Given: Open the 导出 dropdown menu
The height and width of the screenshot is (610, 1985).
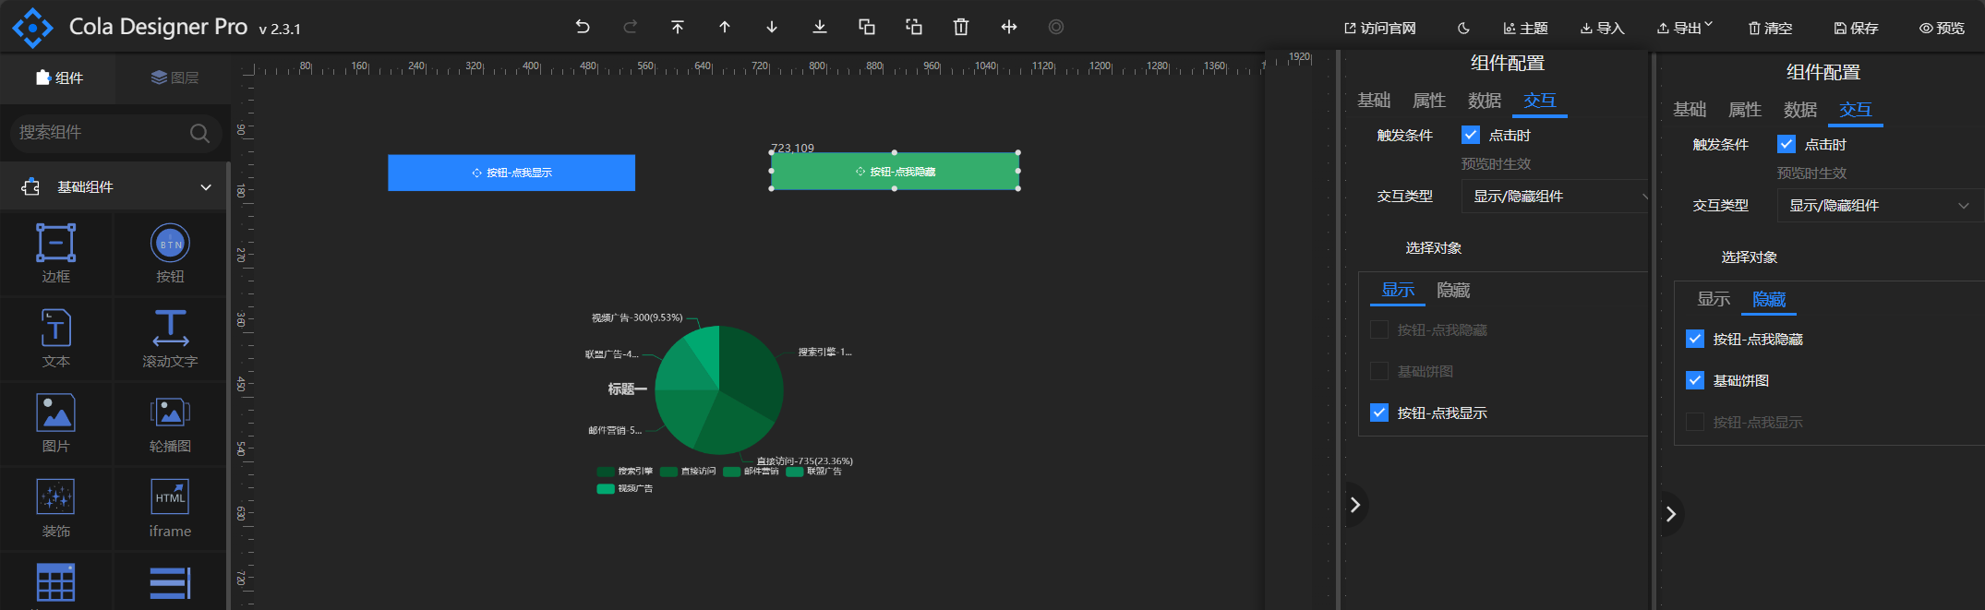Looking at the screenshot, I should tap(1685, 29).
